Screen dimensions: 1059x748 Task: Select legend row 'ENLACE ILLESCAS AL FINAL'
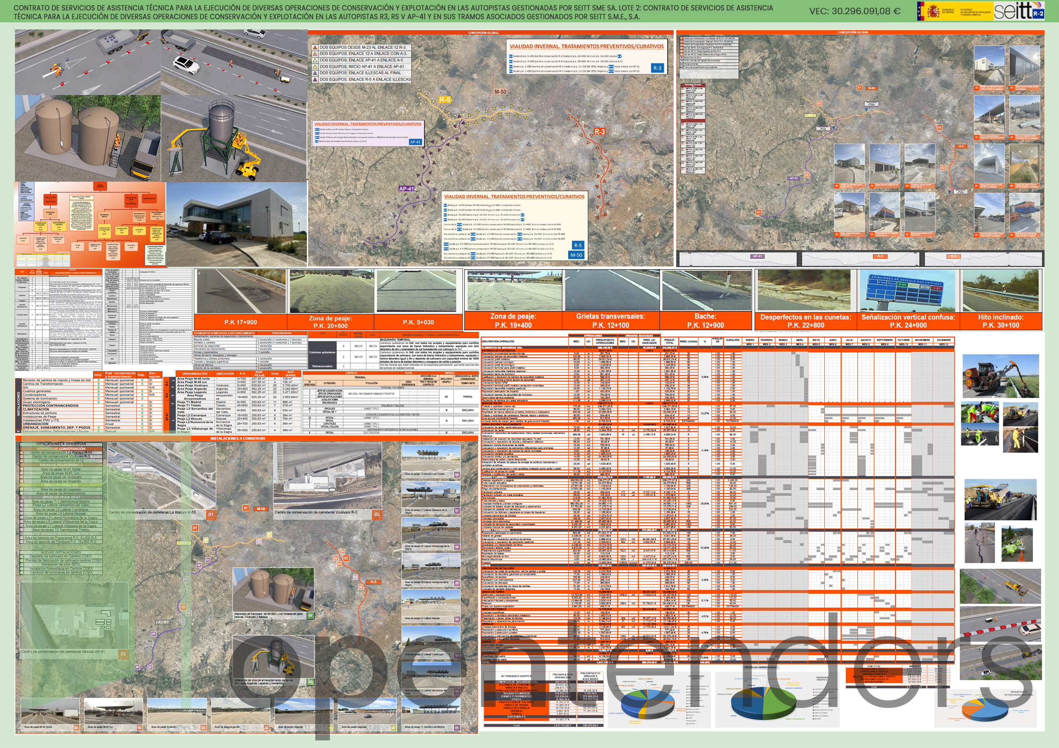point(361,73)
